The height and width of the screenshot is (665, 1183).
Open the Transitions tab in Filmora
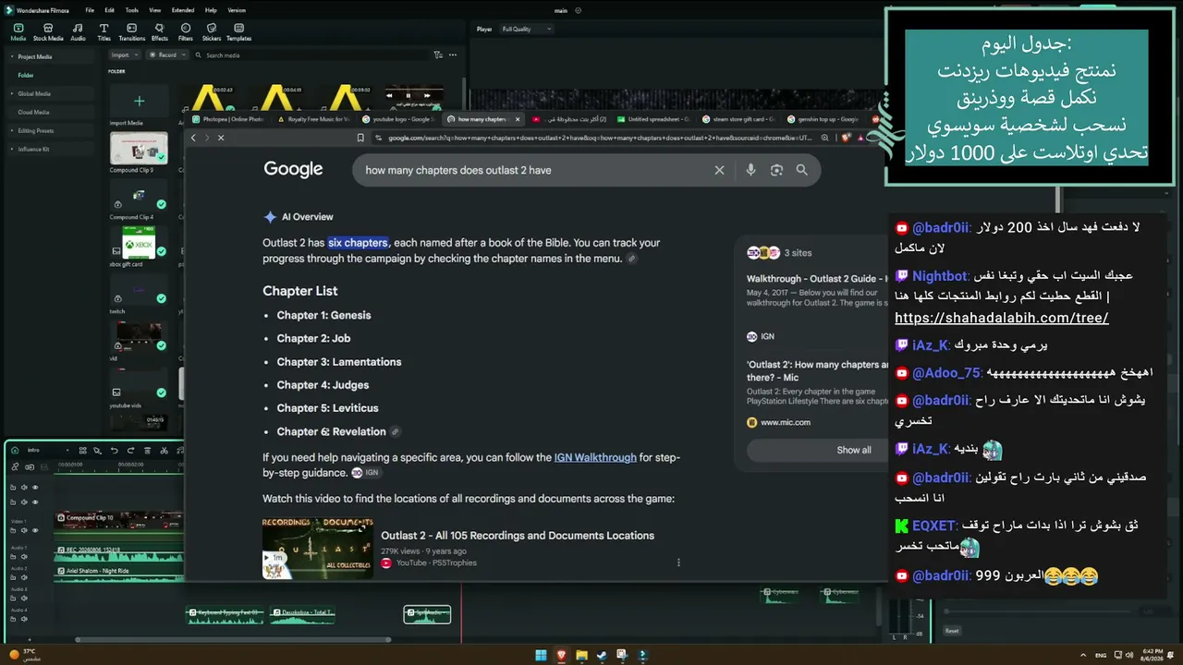pos(131,32)
